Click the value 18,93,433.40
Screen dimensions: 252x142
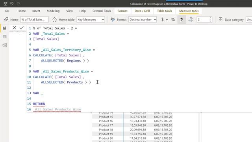click(x=138, y=121)
